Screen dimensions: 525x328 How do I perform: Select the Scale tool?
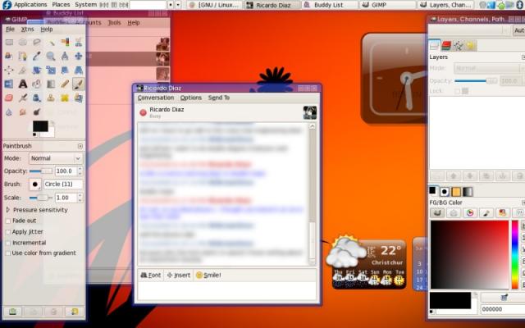click(x=51, y=70)
